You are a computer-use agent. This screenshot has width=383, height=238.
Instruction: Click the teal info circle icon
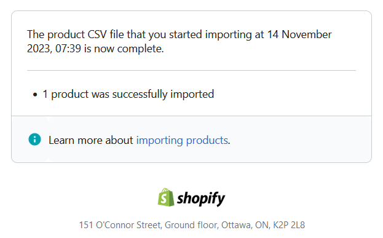(34, 139)
